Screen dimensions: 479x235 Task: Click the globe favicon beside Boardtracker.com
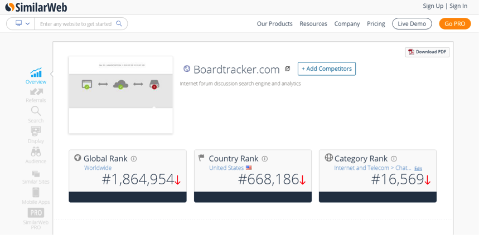(x=187, y=68)
